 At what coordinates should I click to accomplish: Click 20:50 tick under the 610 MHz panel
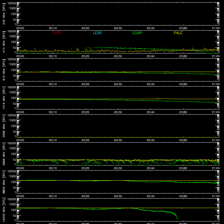[x=183, y=84]
